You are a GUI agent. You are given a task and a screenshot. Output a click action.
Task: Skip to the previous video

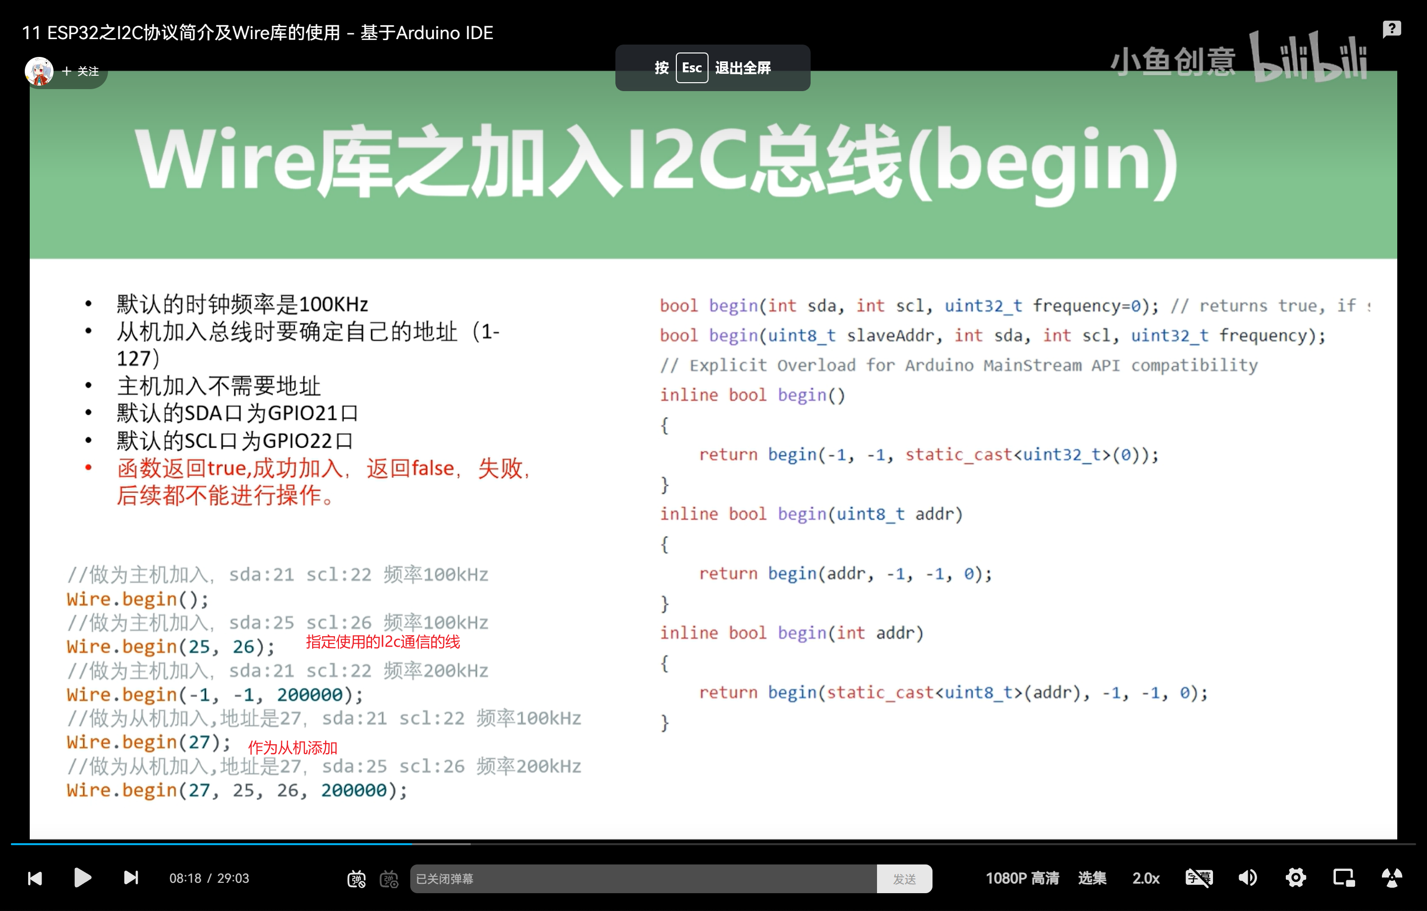tap(35, 878)
